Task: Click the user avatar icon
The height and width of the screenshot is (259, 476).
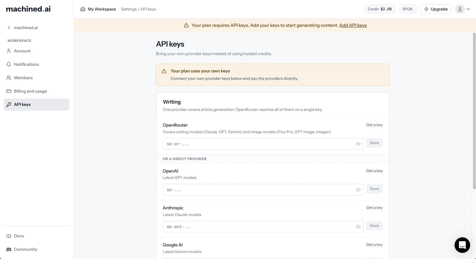Action: pos(460,9)
